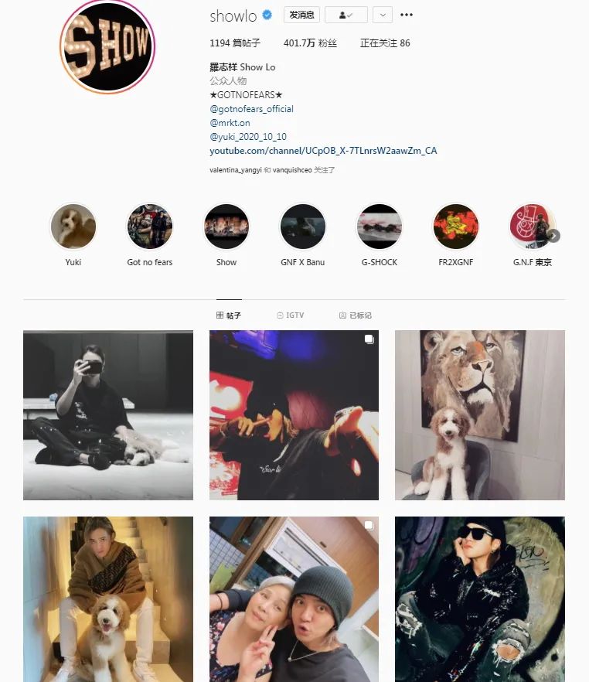Screen dimensions: 589x682
Task: Open the mirror selfie post thumbnail
Action: (x=108, y=415)
